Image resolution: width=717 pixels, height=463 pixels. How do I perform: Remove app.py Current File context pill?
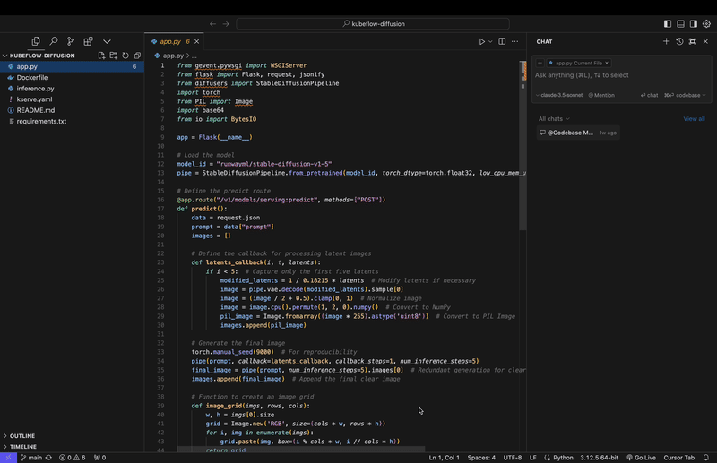point(607,63)
